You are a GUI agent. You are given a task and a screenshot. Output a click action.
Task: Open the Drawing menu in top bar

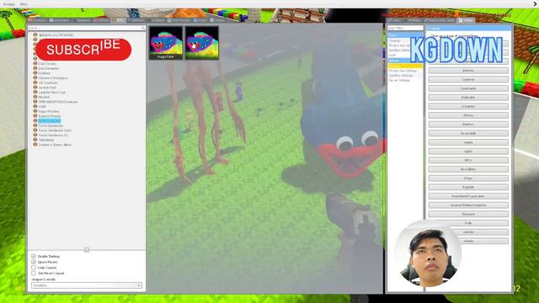coord(8,4)
